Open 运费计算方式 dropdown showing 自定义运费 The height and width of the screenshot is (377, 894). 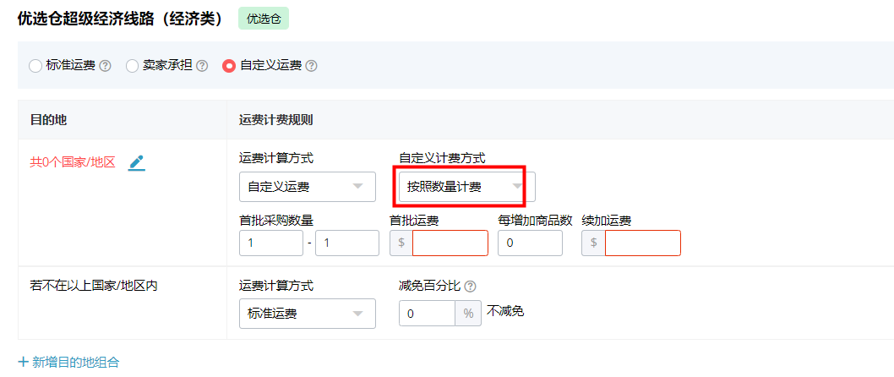click(x=307, y=187)
